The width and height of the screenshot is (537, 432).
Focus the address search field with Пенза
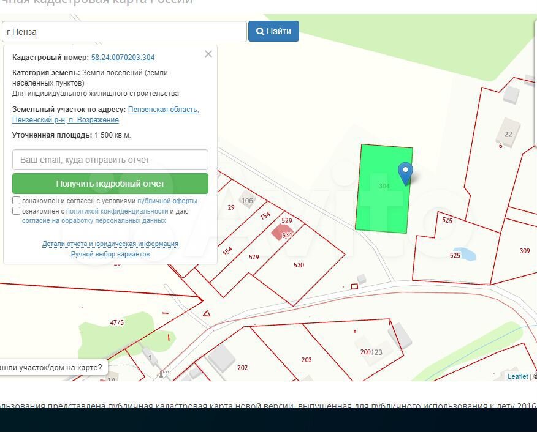click(124, 32)
